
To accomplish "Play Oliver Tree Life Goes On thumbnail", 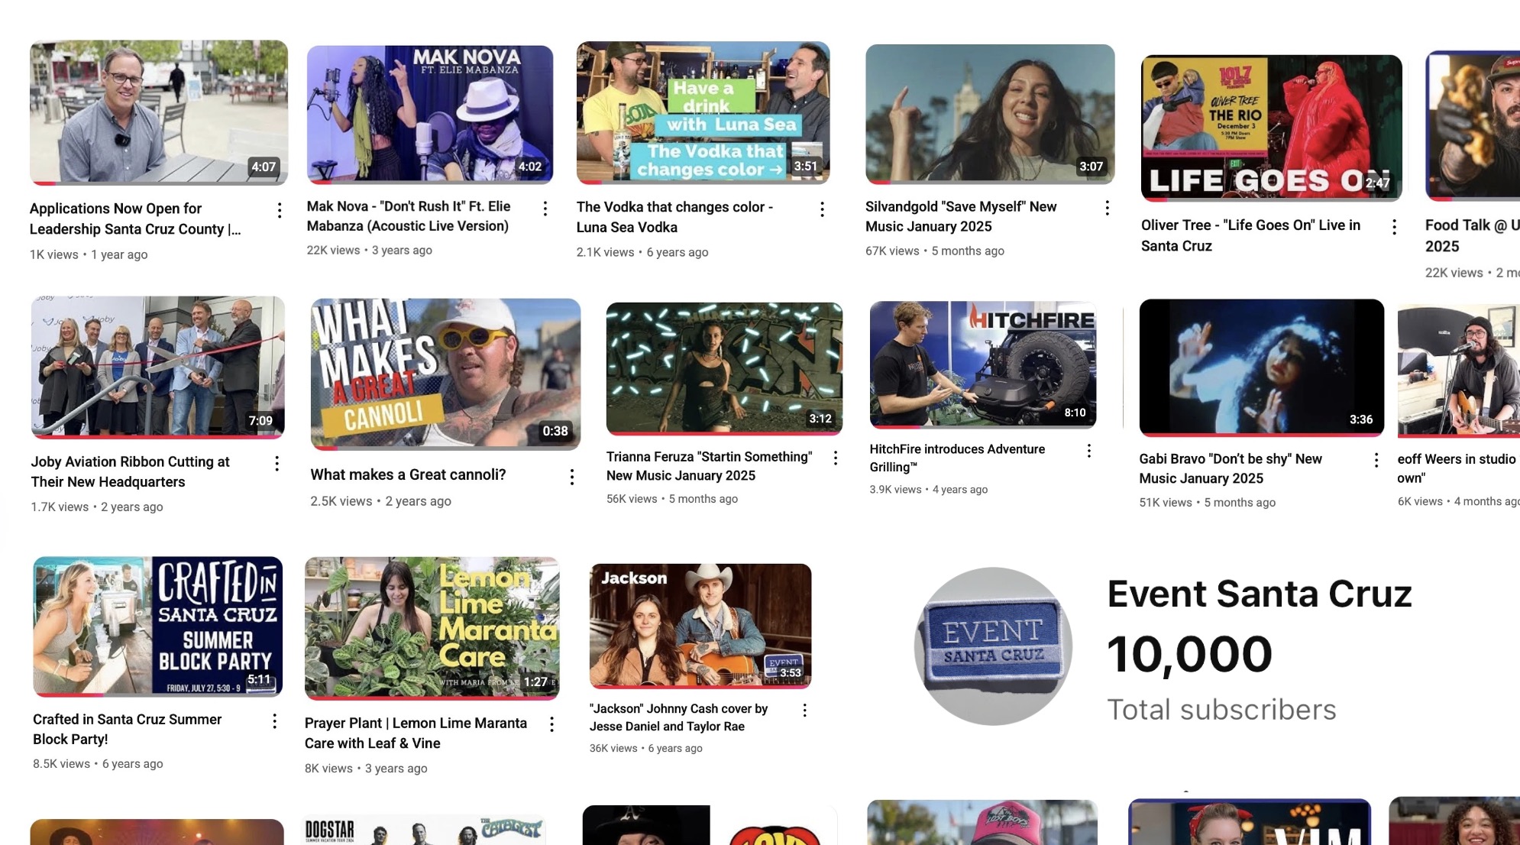I will pos(1271,128).
